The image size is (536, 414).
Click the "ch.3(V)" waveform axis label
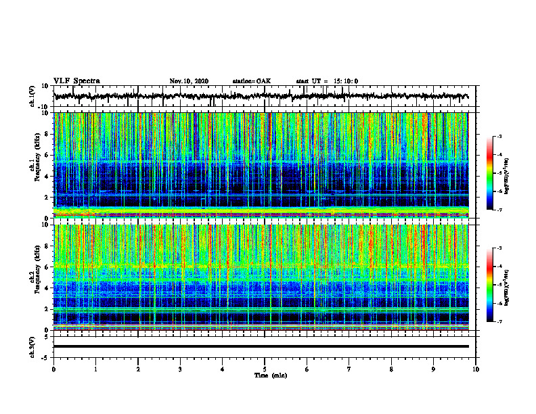(x=32, y=348)
